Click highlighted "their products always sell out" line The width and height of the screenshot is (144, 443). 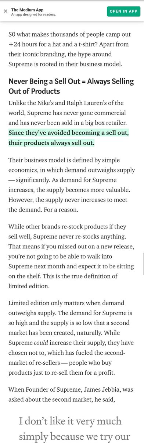[x=51, y=142]
